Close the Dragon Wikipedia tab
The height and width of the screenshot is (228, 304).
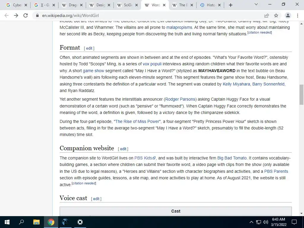click(x=81, y=5)
